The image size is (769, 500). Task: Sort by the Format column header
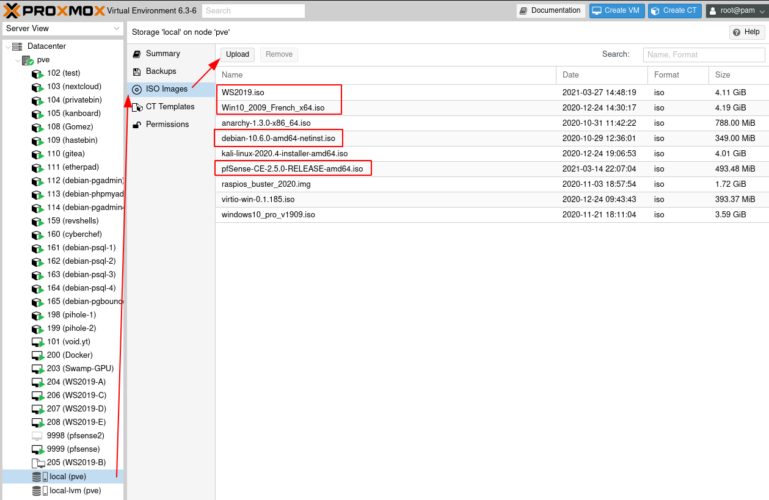[678, 75]
